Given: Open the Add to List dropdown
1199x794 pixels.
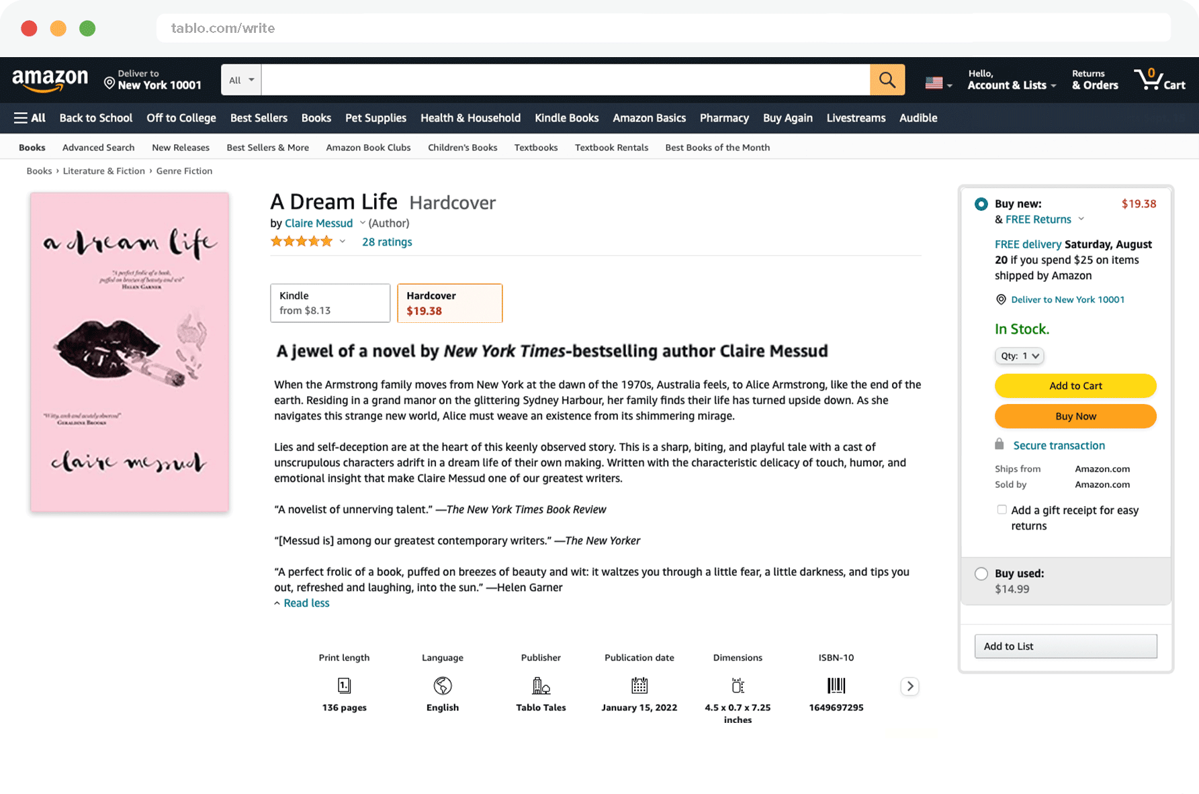Looking at the screenshot, I should click(x=1065, y=646).
